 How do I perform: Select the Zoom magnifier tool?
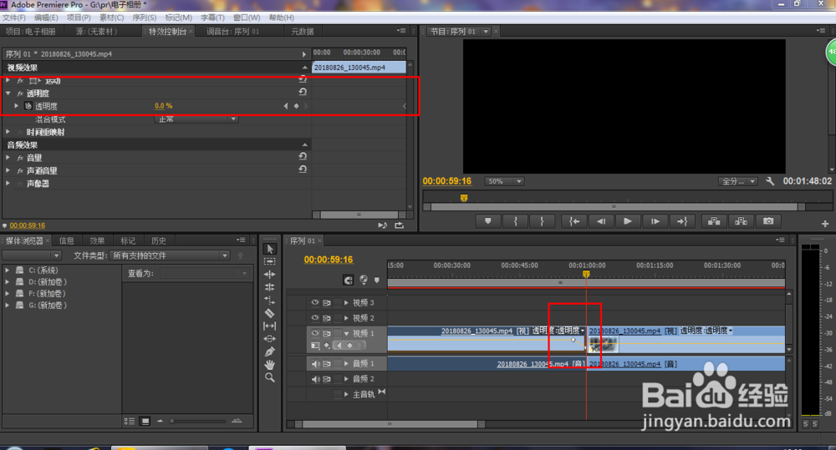tap(270, 377)
